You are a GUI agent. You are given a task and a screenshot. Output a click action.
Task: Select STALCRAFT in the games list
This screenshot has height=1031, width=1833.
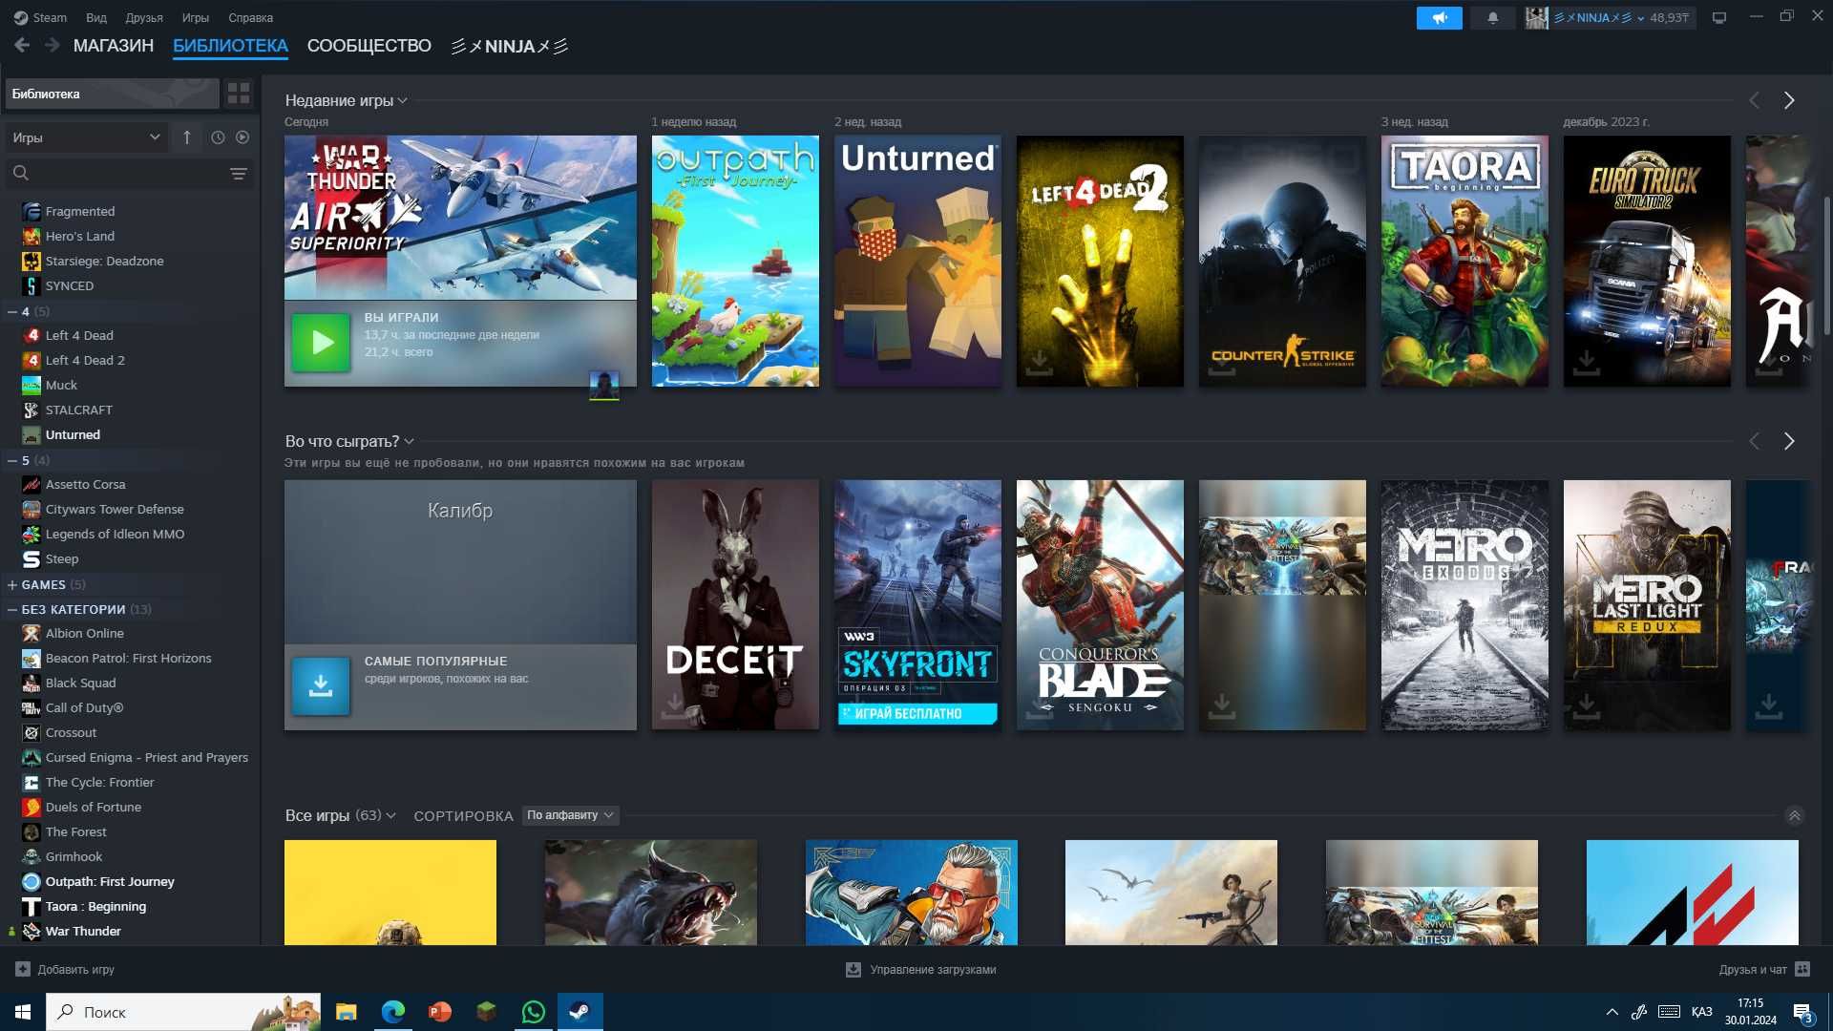(78, 410)
